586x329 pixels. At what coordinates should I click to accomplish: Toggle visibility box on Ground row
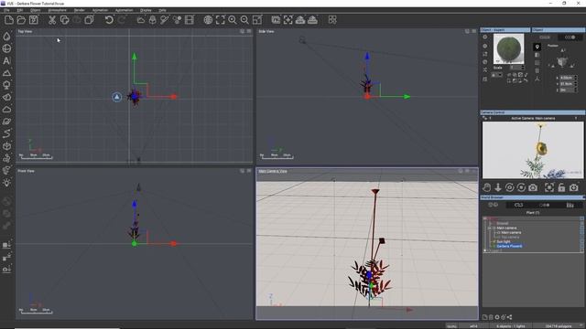(x=581, y=223)
